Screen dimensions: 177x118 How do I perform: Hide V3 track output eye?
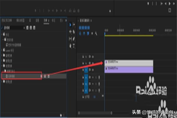click(x=93, y=57)
